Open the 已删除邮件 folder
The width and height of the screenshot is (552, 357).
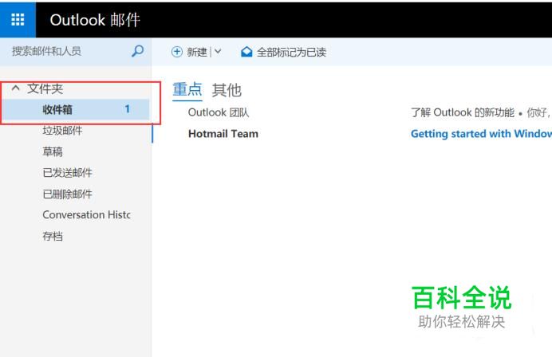point(67,194)
